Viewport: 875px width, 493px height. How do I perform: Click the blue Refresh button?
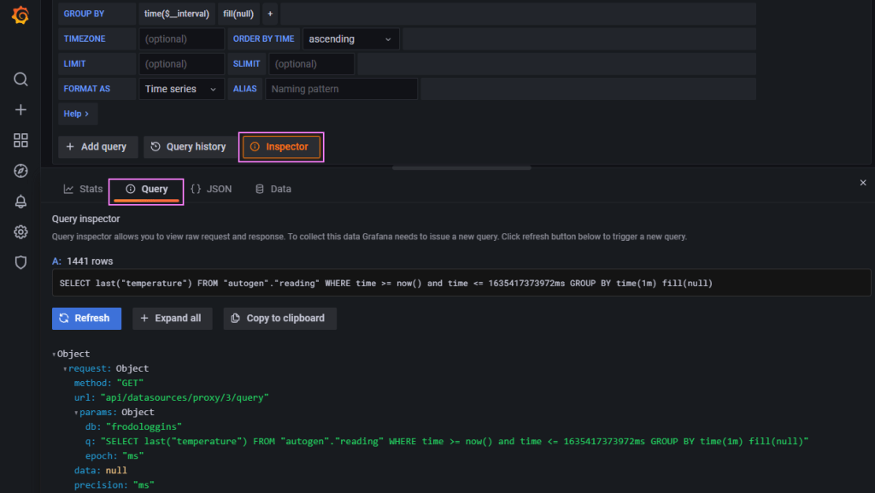pos(86,318)
